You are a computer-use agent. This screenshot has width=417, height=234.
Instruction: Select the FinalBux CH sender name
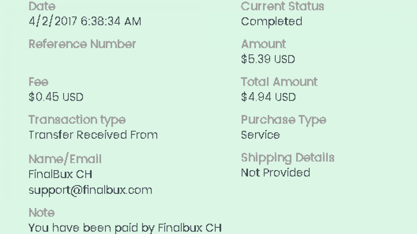click(x=60, y=175)
